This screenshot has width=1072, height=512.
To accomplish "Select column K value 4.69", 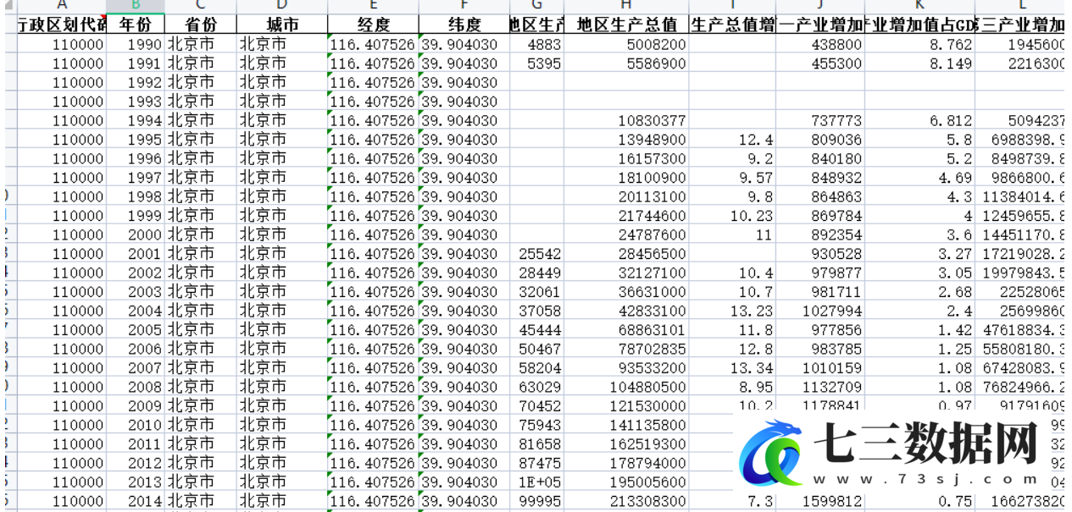I will click(919, 178).
